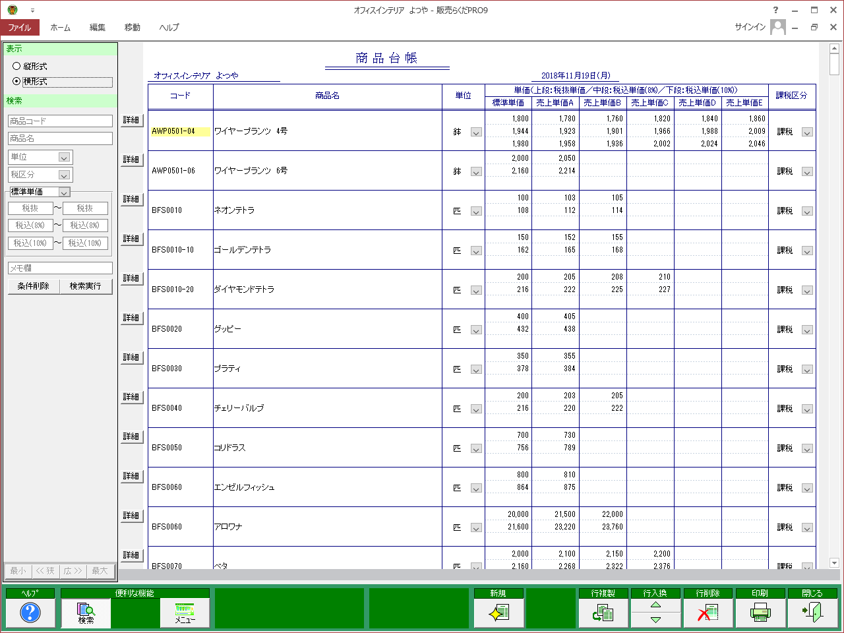Image resolution: width=844 pixels, height=633 pixels.
Task: Open the 移動 menu
Action: pyautogui.click(x=133, y=27)
